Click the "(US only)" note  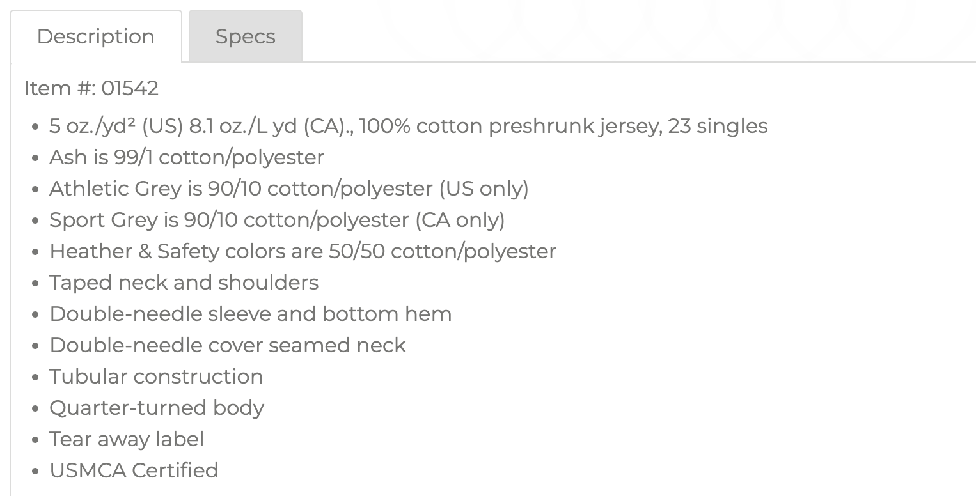click(484, 189)
